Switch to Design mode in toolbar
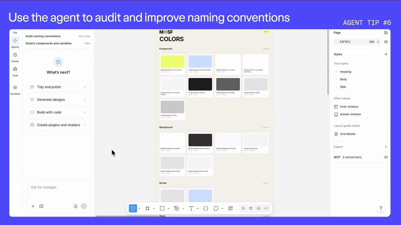Image resolution: width=401 pixels, height=225 pixels. [251, 208]
